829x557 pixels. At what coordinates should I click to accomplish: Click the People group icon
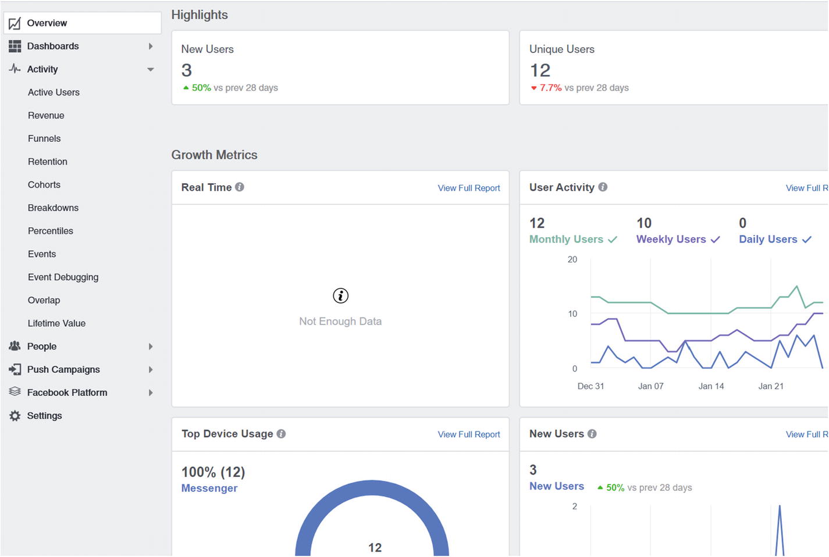point(15,346)
